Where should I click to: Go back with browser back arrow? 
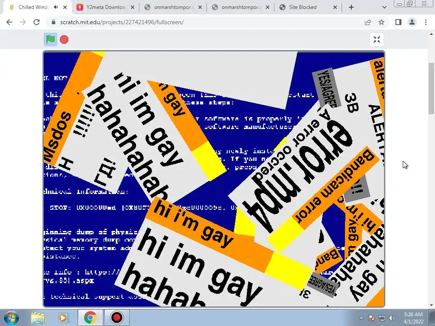tap(9, 22)
